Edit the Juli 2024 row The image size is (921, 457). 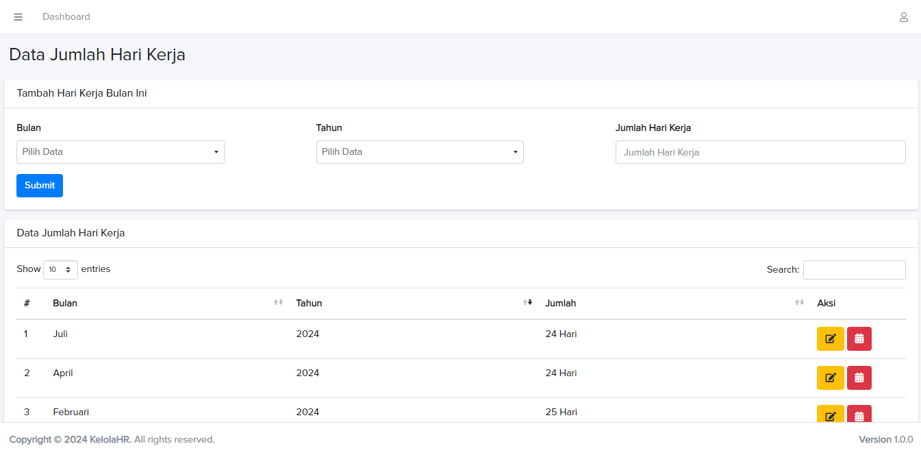(830, 338)
